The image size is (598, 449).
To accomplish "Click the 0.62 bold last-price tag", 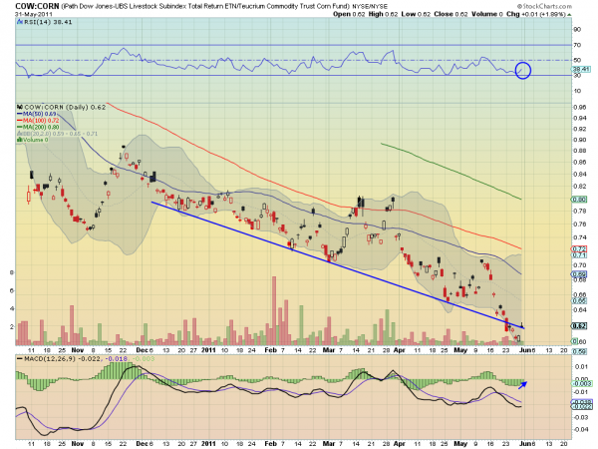I will [x=579, y=326].
